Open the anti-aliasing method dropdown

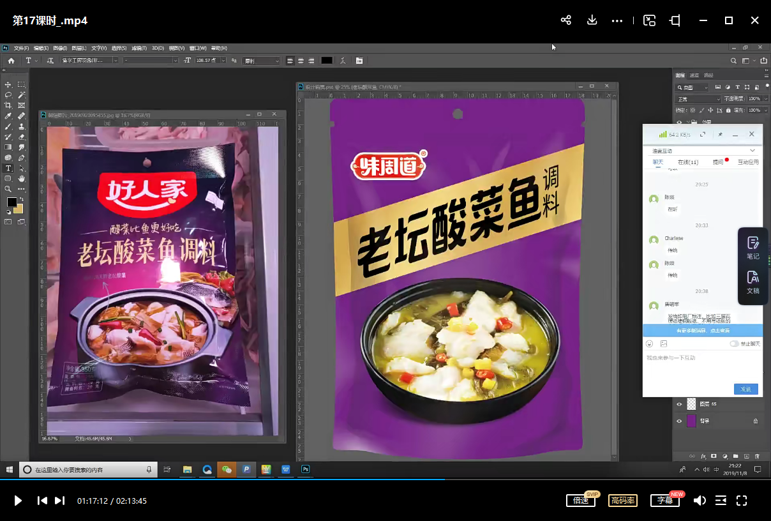point(260,61)
